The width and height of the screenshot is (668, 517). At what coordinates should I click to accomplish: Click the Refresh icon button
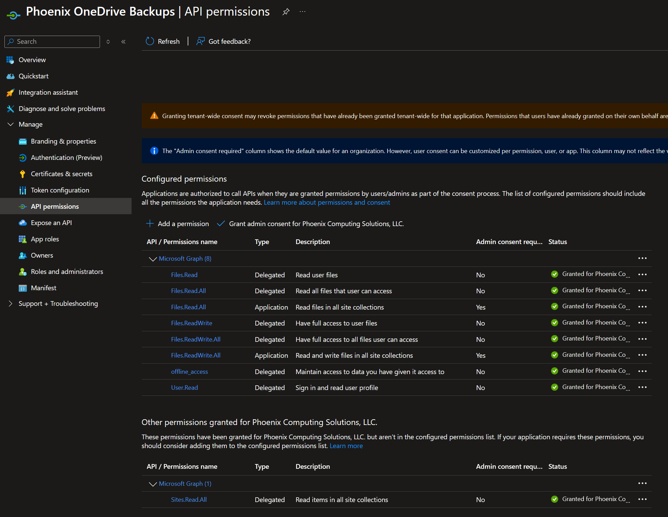(x=150, y=41)
